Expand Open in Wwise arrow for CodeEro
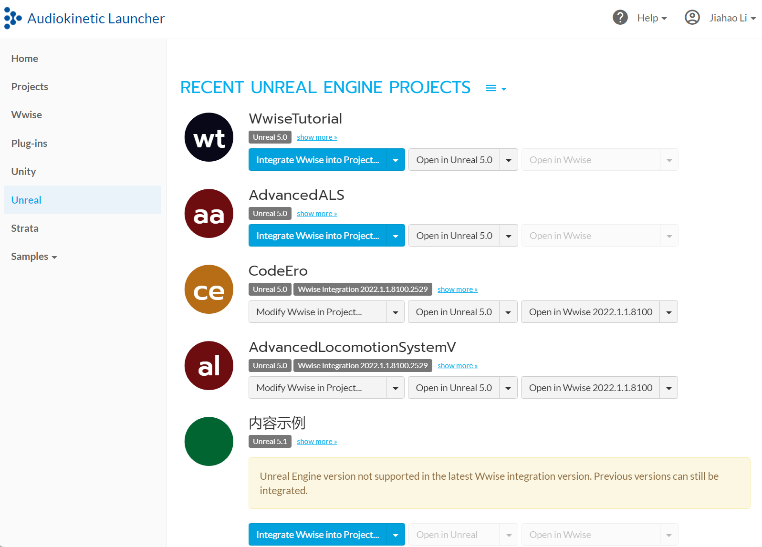Viewport: 762px width, 547px height. coord(669,312)
